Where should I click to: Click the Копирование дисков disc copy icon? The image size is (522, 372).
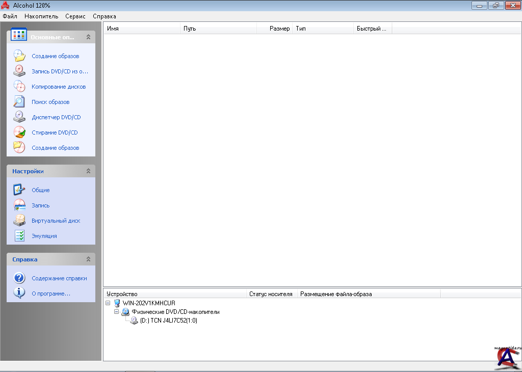click(x=19, y=87)
